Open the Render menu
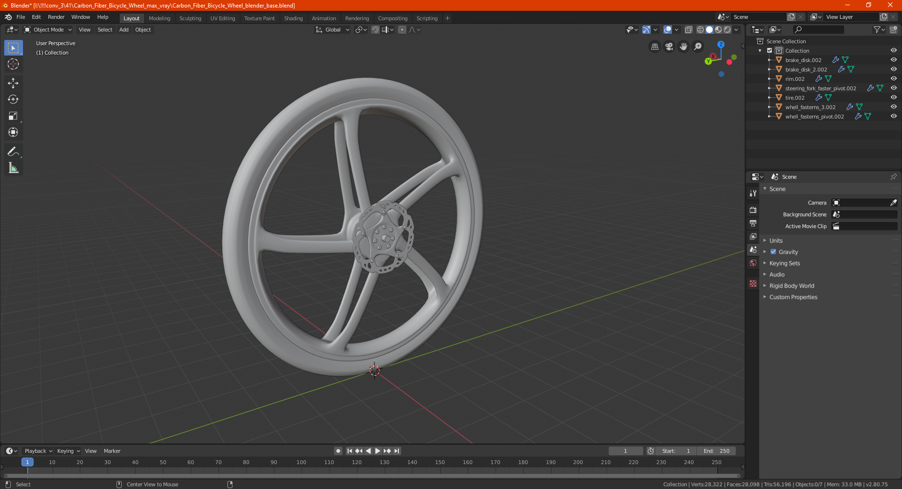The image size is (902, 489). tap(56, 17)
